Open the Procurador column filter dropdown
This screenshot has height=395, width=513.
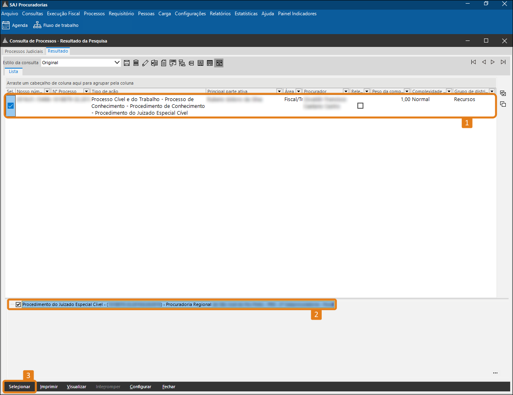346,91
